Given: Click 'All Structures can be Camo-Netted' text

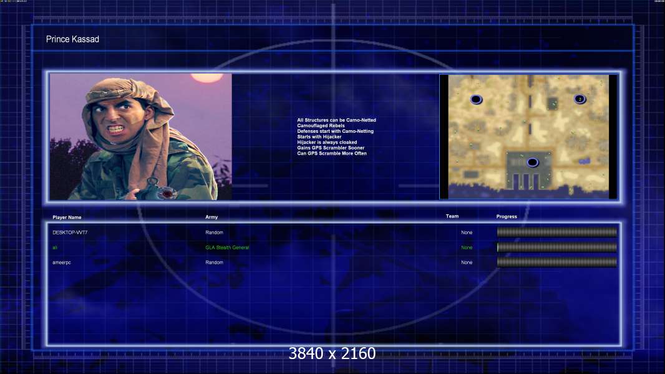Looking at the screenshot, I should [x=336, y=120].
